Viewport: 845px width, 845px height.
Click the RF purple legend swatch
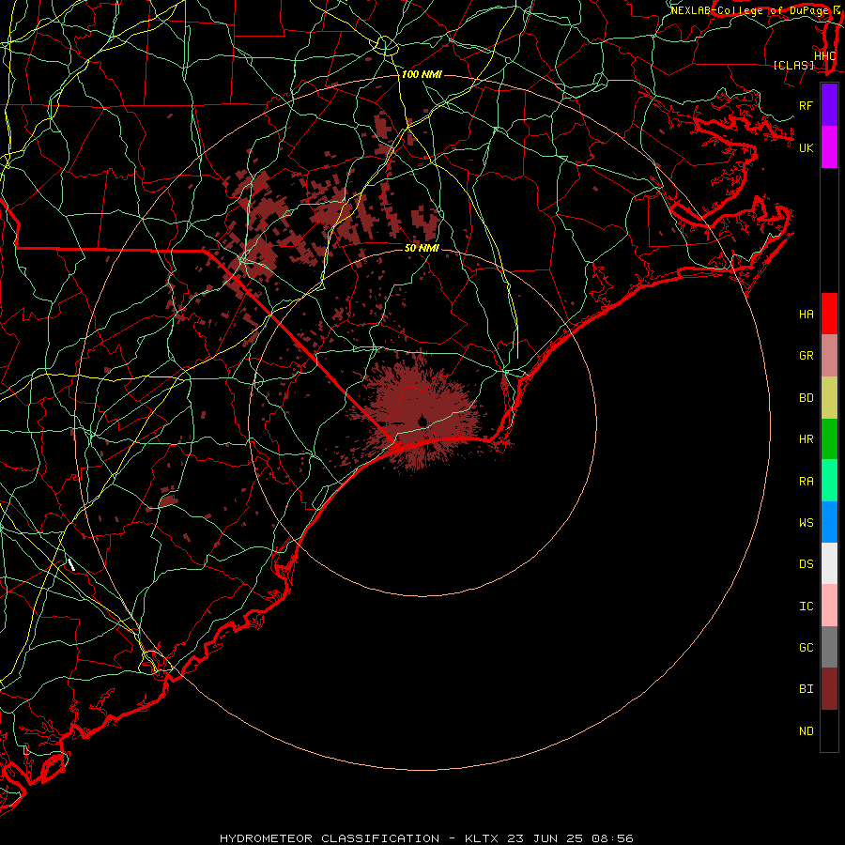(829, 105)
